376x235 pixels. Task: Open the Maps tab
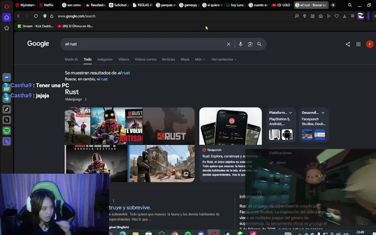click(185, 59)
